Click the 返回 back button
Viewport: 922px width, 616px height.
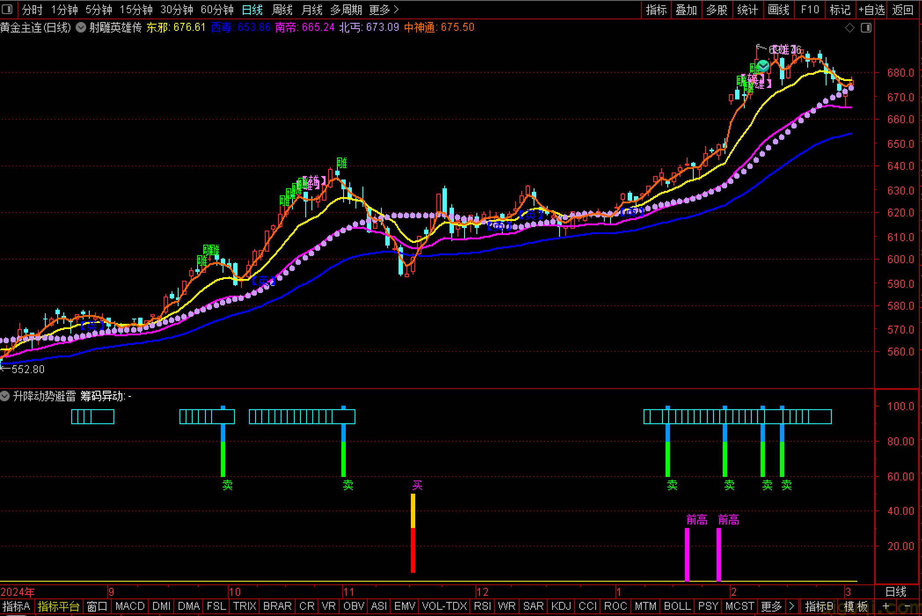(x=903, y=10)
